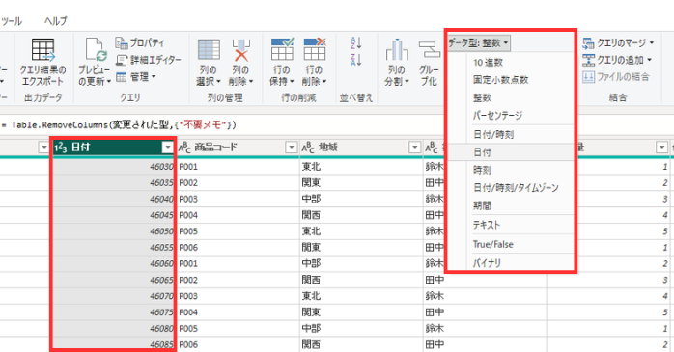Image resolution: width=674 pixels, height=352 pixels.
Task: Choose True/False data type
Action: tap(493, 244)
